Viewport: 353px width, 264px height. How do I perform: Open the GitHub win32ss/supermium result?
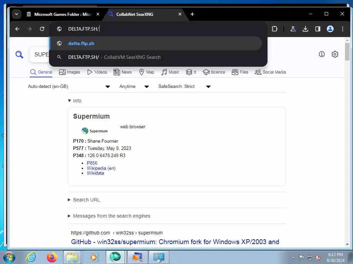point(175,242)
